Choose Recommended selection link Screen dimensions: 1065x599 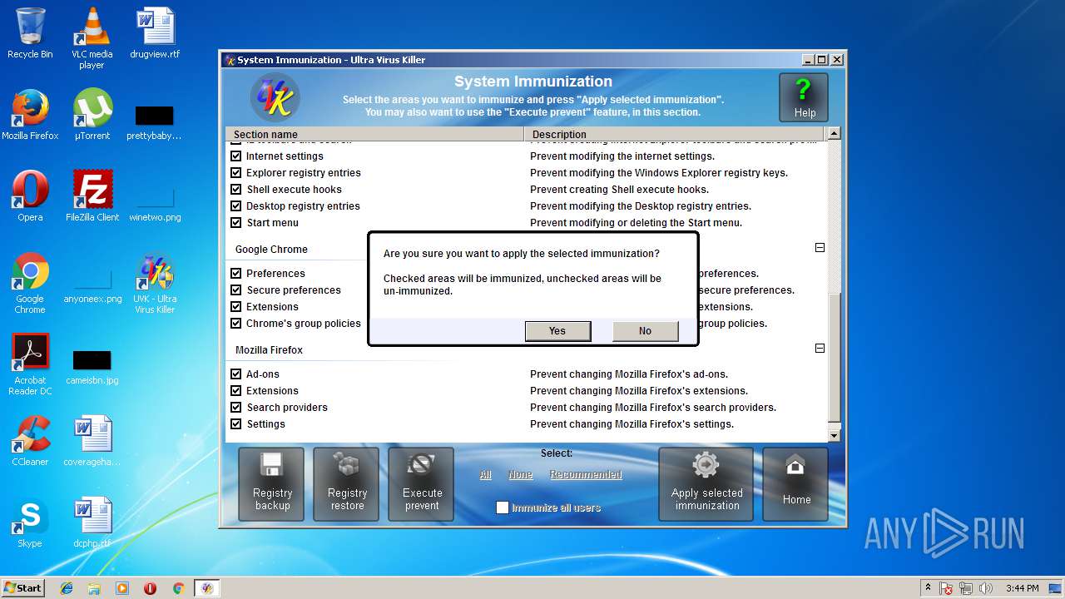[x=586, y=474]
